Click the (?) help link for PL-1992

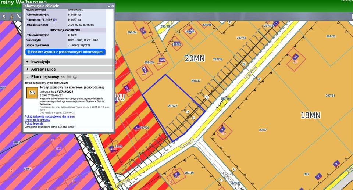click(x=55, y=20)
